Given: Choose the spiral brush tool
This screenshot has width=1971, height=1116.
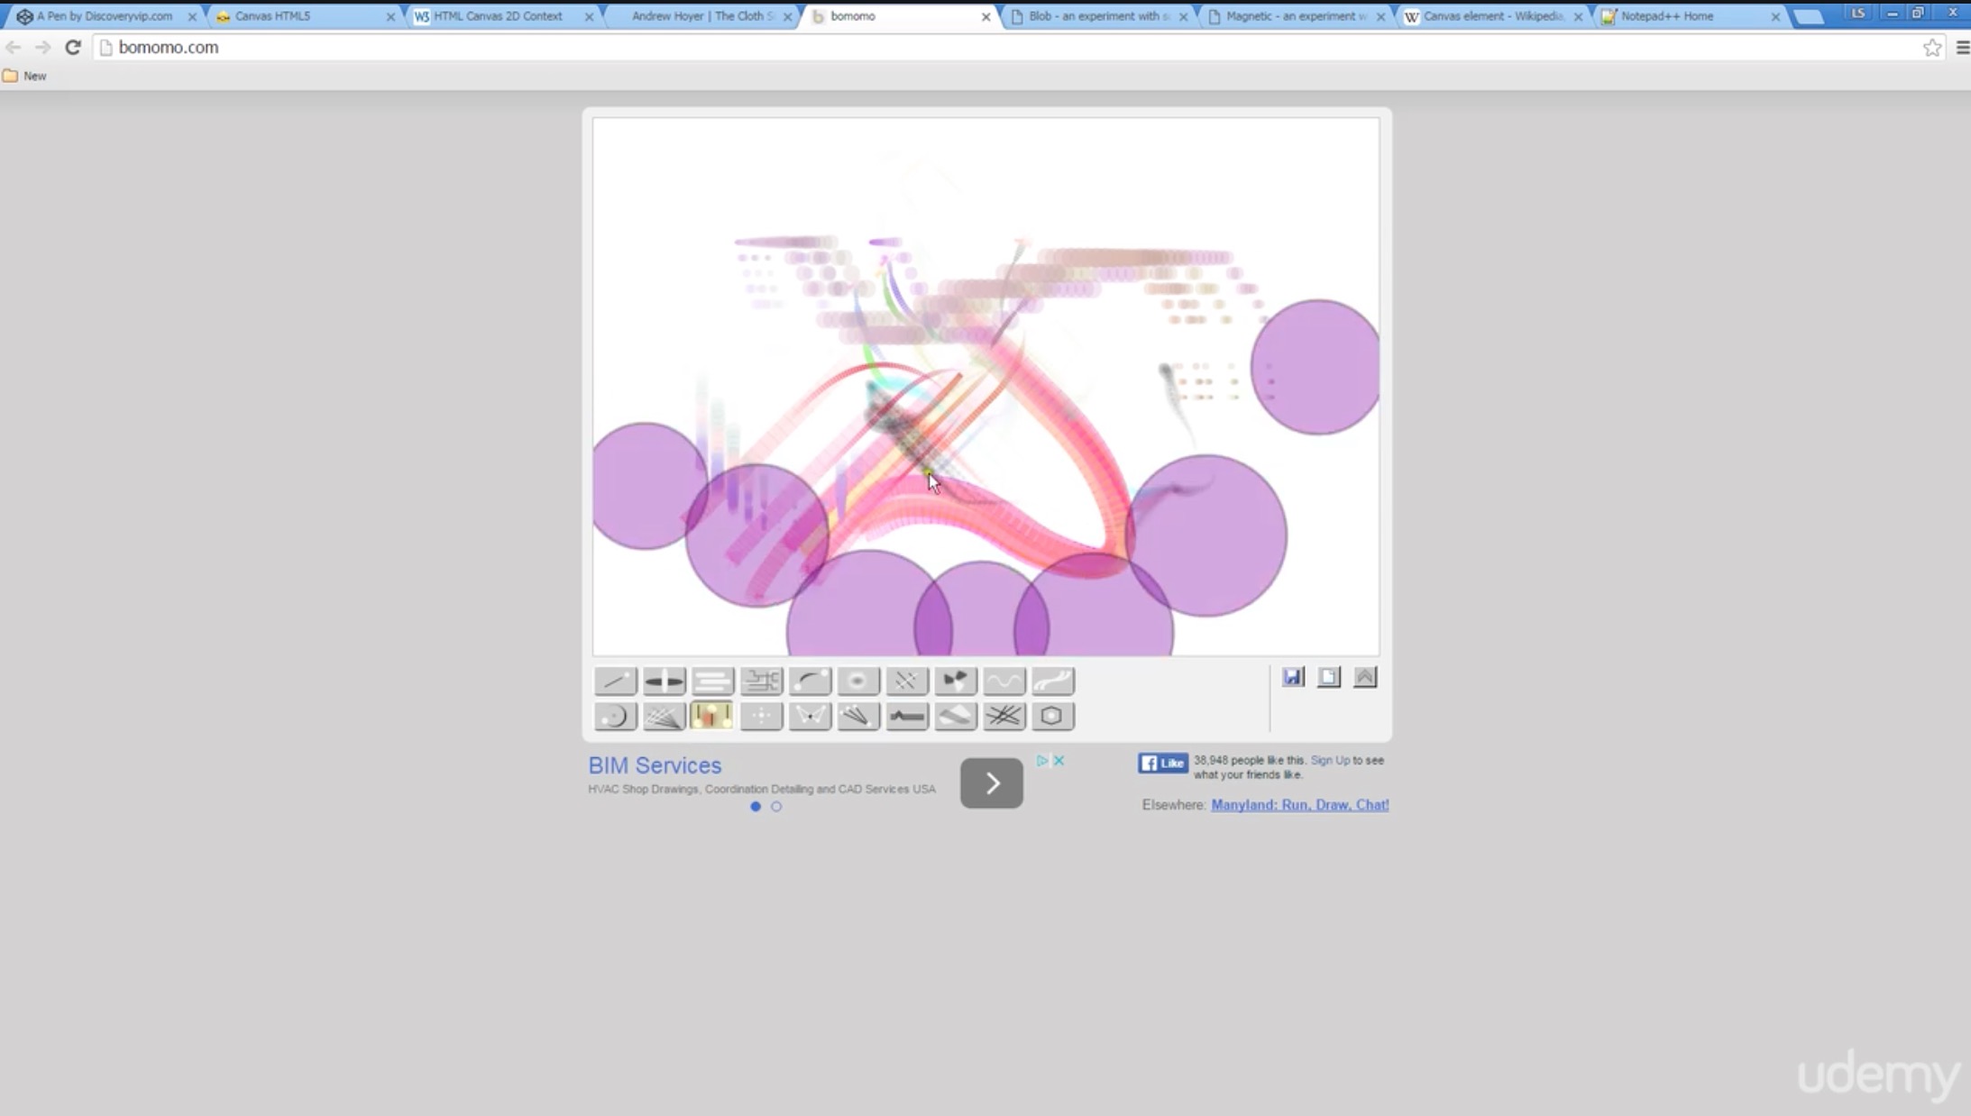Looking at the screenshot, I should pos(615,716).
